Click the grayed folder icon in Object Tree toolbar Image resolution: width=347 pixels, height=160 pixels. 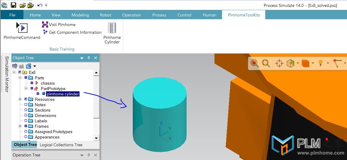coord(21,66)
